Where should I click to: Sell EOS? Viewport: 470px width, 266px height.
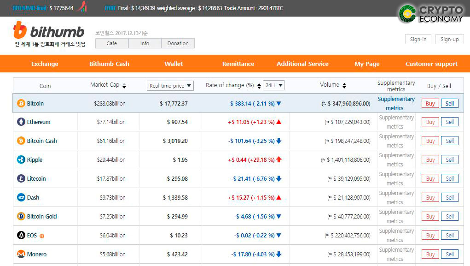click(450, 236)
